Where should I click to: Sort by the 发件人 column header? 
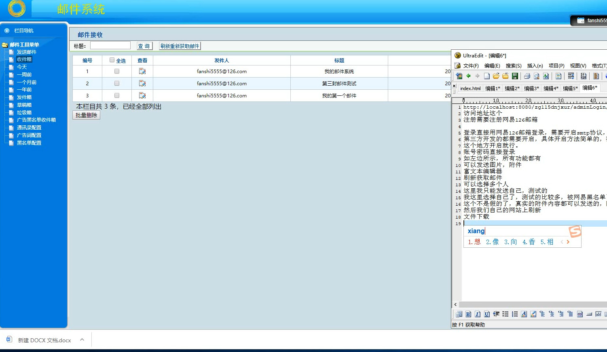(222, 60)
